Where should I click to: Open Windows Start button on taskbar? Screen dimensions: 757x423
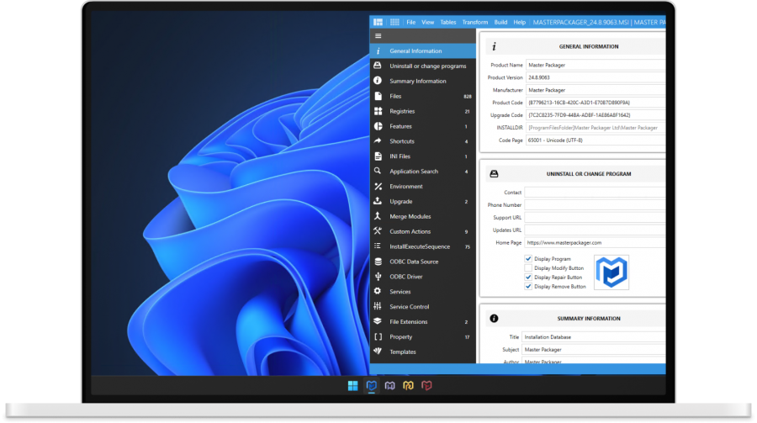pos(353,385)
